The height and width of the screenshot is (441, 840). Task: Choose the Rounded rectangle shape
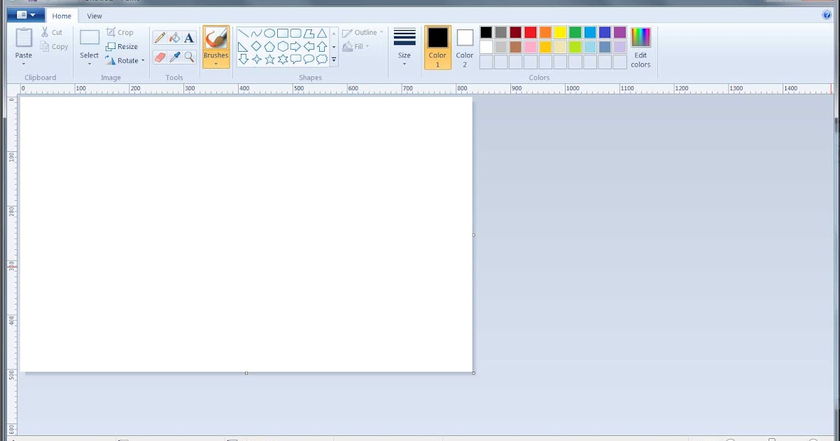coord(295,34)
